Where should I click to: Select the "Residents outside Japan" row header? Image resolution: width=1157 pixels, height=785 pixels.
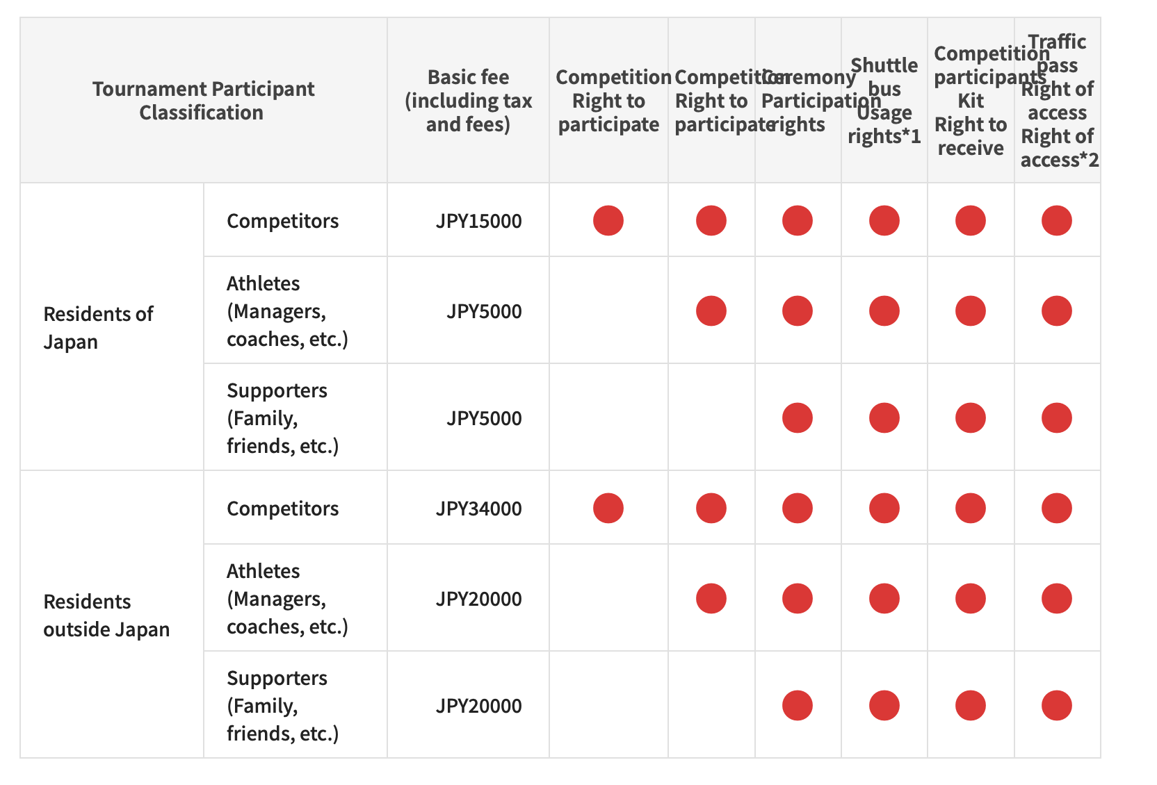[106, 615]
